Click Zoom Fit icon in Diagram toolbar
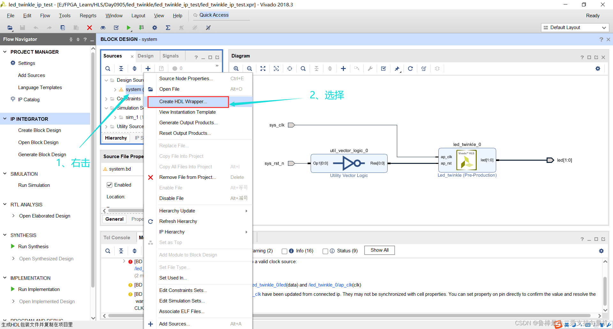 click(x=263, y=68)
